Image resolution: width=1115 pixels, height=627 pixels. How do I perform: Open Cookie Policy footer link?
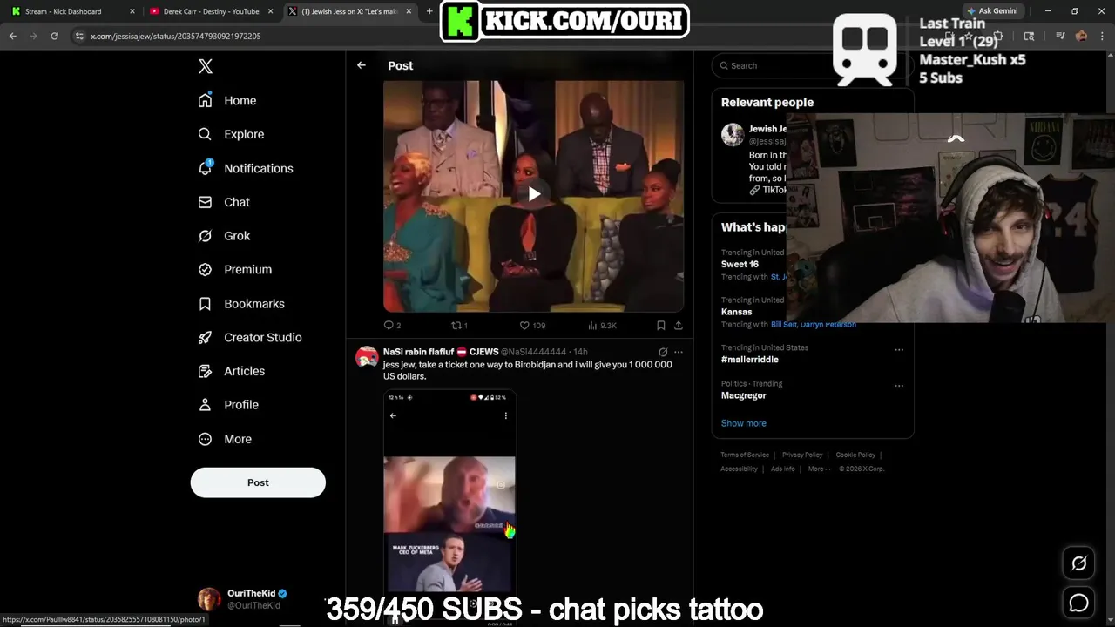(x=855, y=455)
